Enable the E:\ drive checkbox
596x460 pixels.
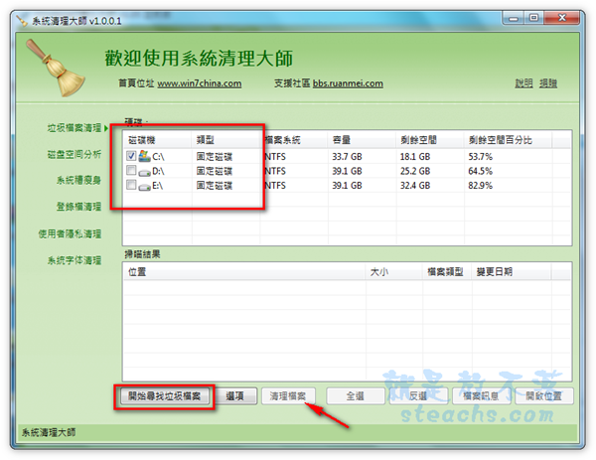[x=132, y=186]
